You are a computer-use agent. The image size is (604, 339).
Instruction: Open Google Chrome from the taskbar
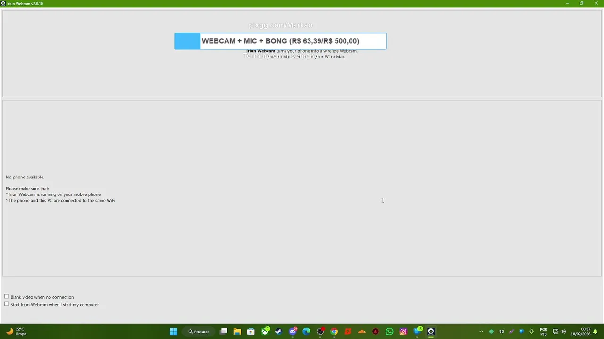point(334,331)
